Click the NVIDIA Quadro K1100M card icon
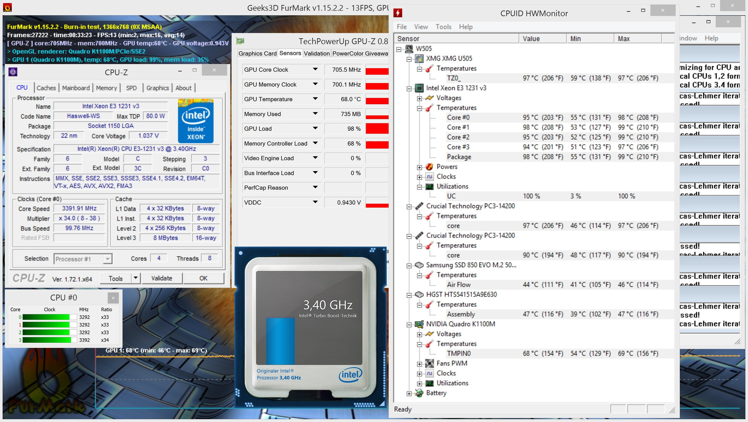748x422 pixels. click(419, 324)
